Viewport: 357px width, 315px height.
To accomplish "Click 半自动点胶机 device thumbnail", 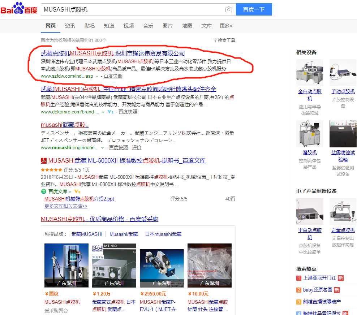I will pos(310,211).
